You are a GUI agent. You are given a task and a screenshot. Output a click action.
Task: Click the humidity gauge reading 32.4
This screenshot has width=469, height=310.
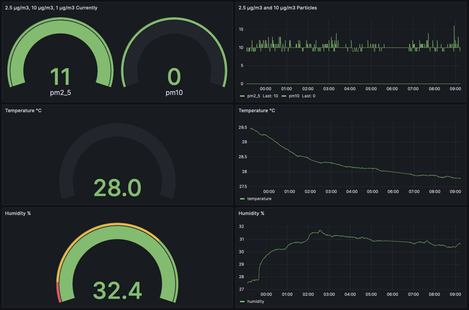(x=117, y=291)
